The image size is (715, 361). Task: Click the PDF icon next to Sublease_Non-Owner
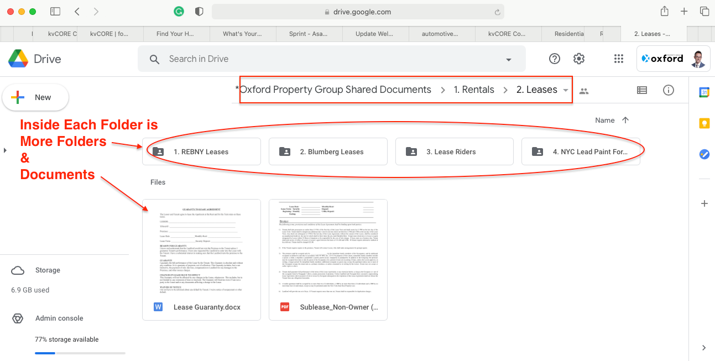tap(285, 307)
